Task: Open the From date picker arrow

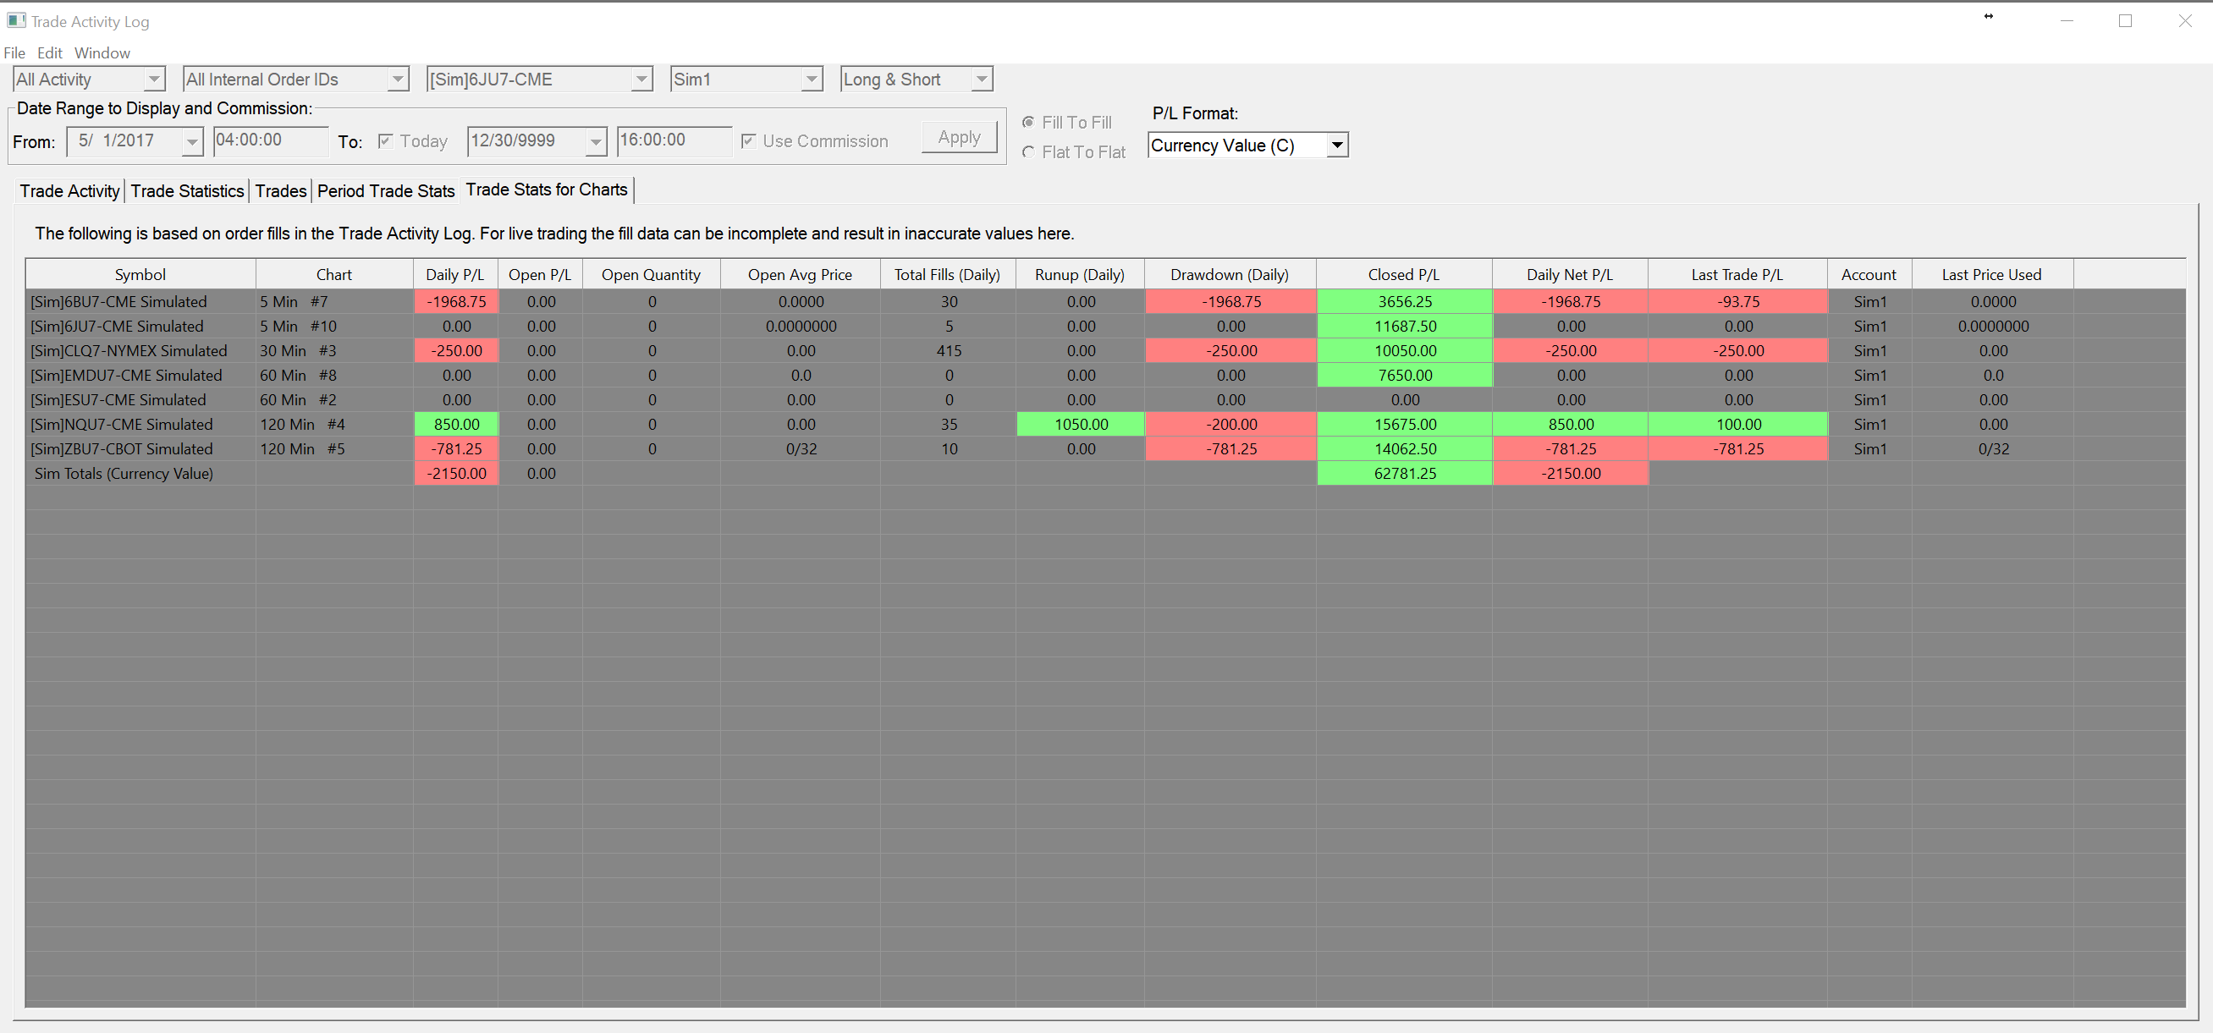Action: (191, 140)
